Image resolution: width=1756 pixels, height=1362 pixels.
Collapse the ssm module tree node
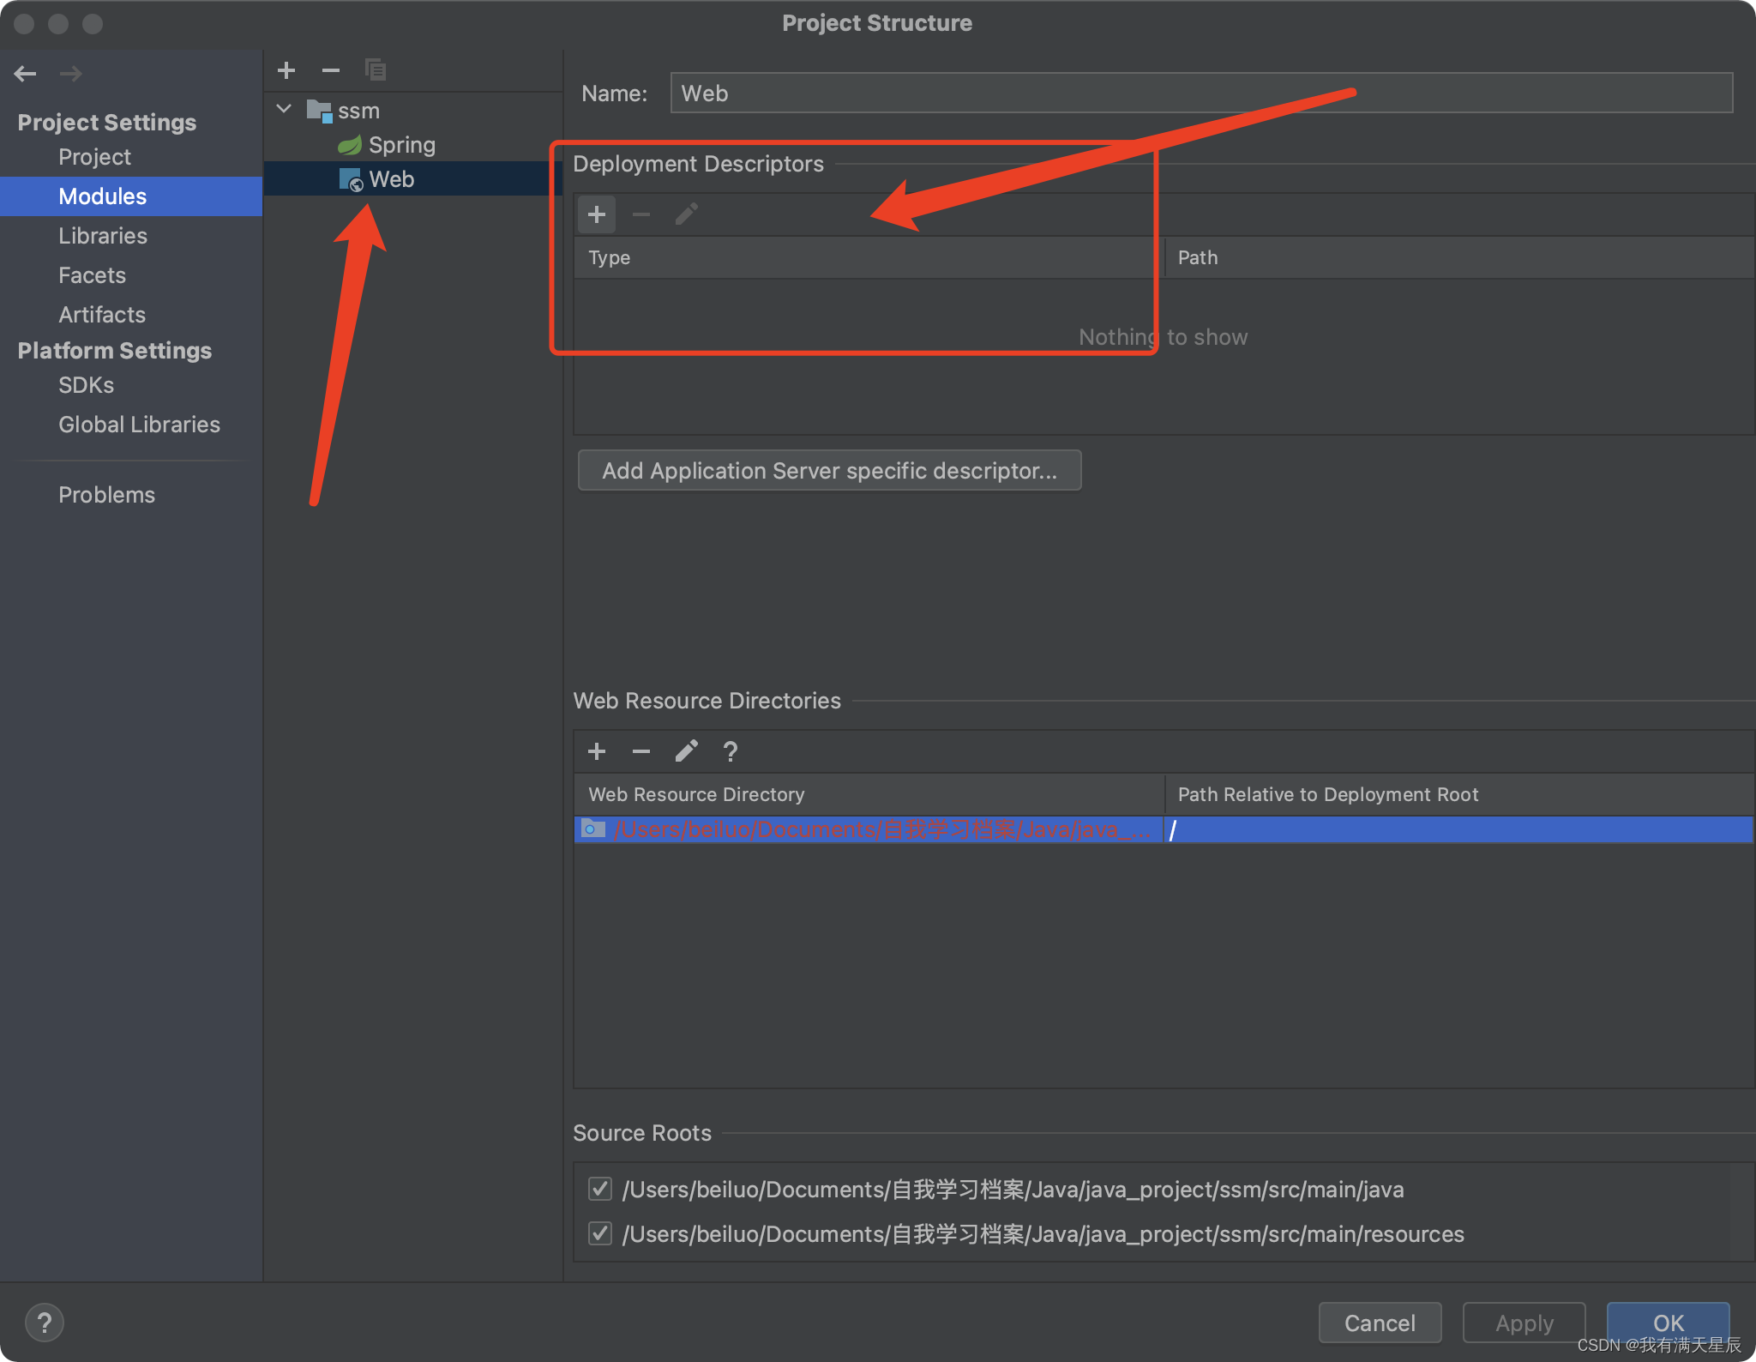coord(285,110)
